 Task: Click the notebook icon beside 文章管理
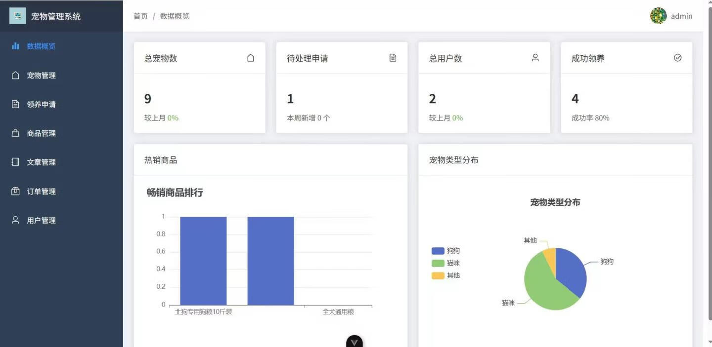click(15, 162)
